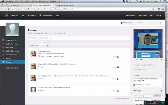Click Save this under wiki page entry

tap(41, 79)
